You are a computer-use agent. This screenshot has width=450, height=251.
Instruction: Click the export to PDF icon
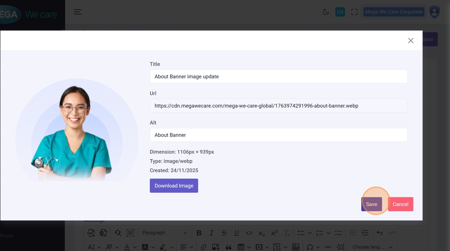pyautogui.click(x=91, y=233)
